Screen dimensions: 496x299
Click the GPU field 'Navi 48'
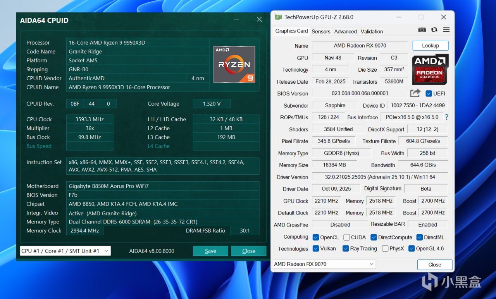333,58
